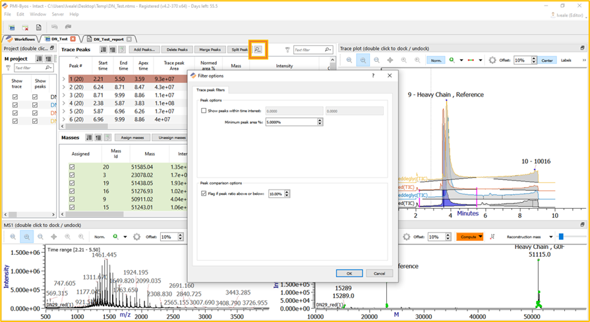Click the collapse-all rows icon in Masses panel
The height and width of the screenshot is (322, 590).
tap(98, 138)
